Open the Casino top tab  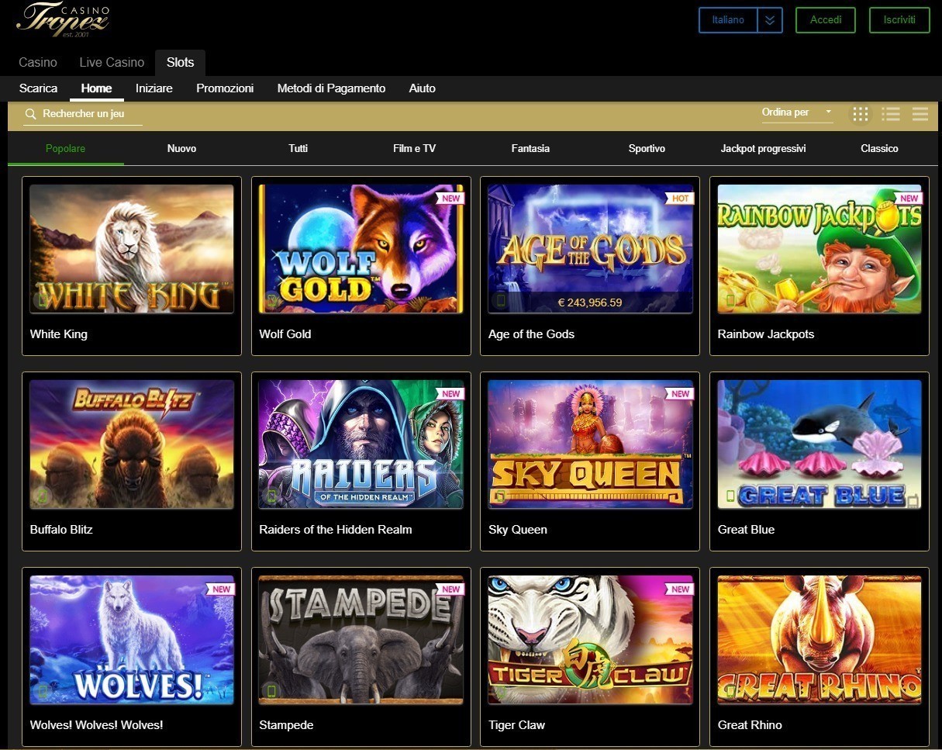pyautogui.click(x=38, y=62)
